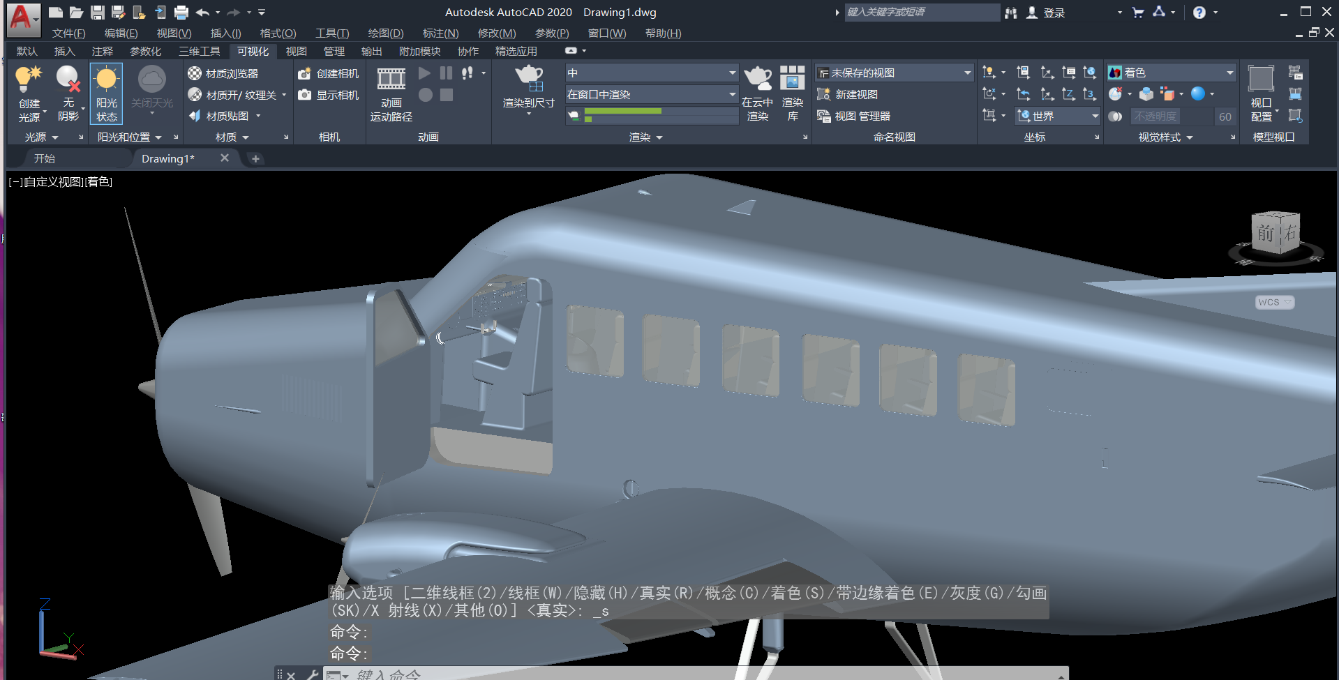Image resolution: width=1339 pixels, height=680 pixels.
Task: Open the WCS dropdown under the ViewCube
Action: pyautogui.click(x=1274, y=302)
